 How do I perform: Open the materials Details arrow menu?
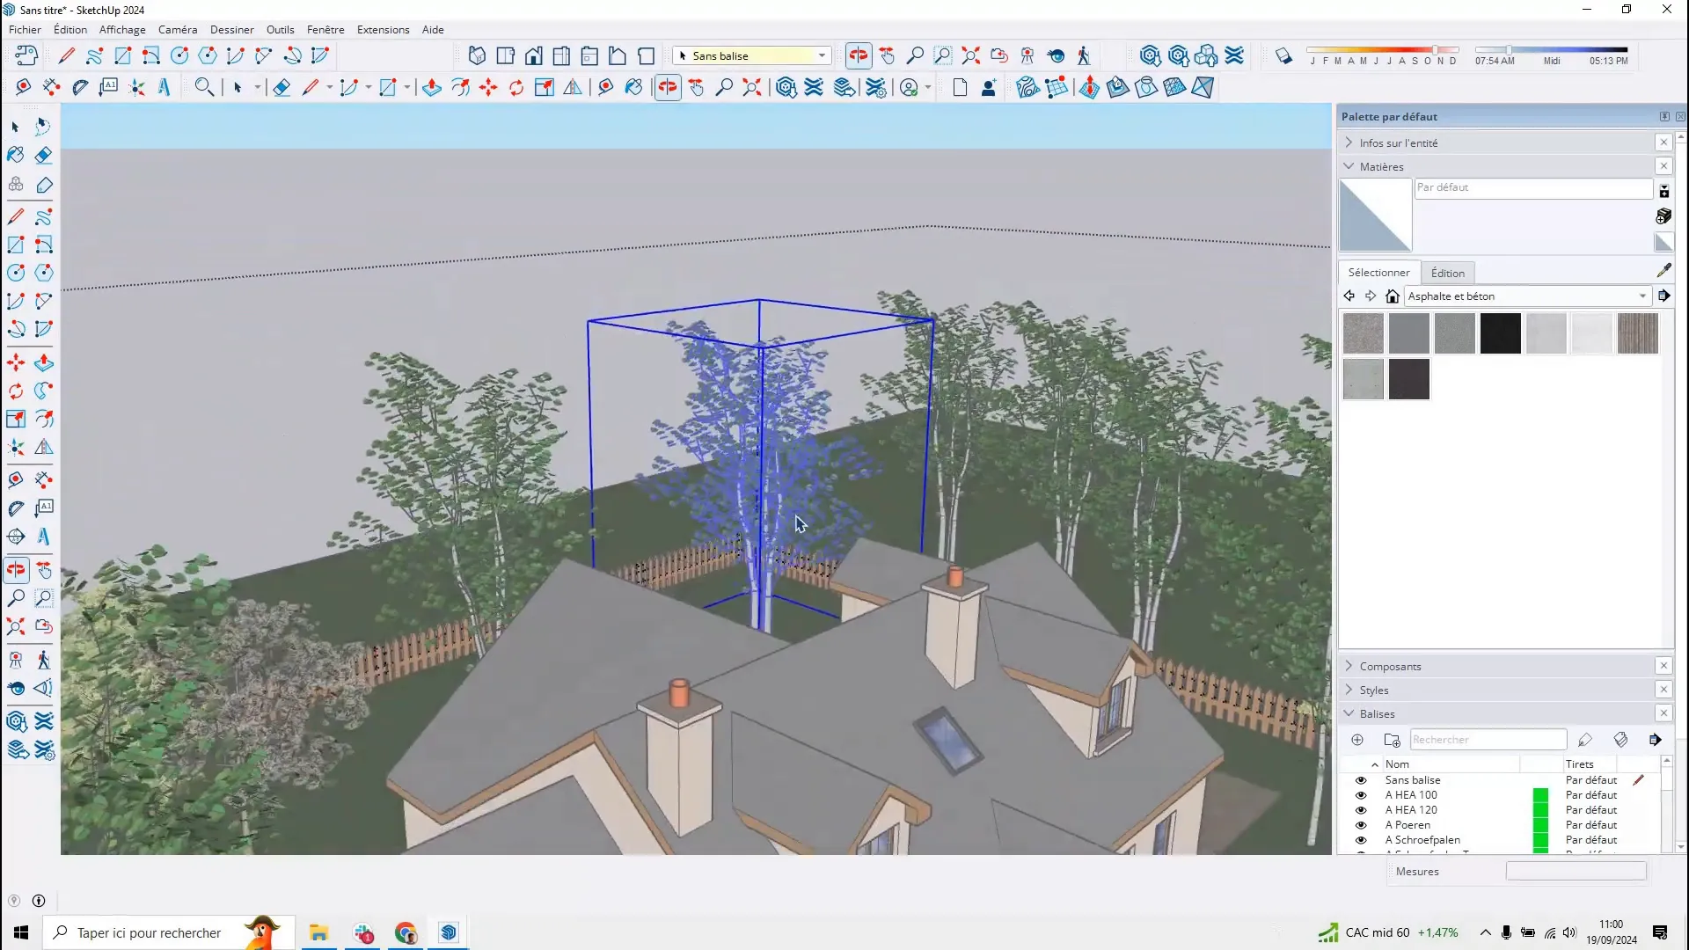tap(1663, 296)
